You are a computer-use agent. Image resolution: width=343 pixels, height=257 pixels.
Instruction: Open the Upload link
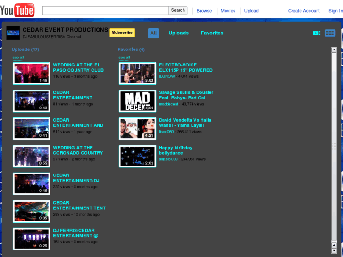251,11
